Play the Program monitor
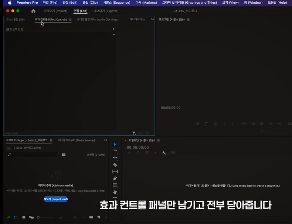Viewport: 292px width, 224px height. tap(262, 124)
